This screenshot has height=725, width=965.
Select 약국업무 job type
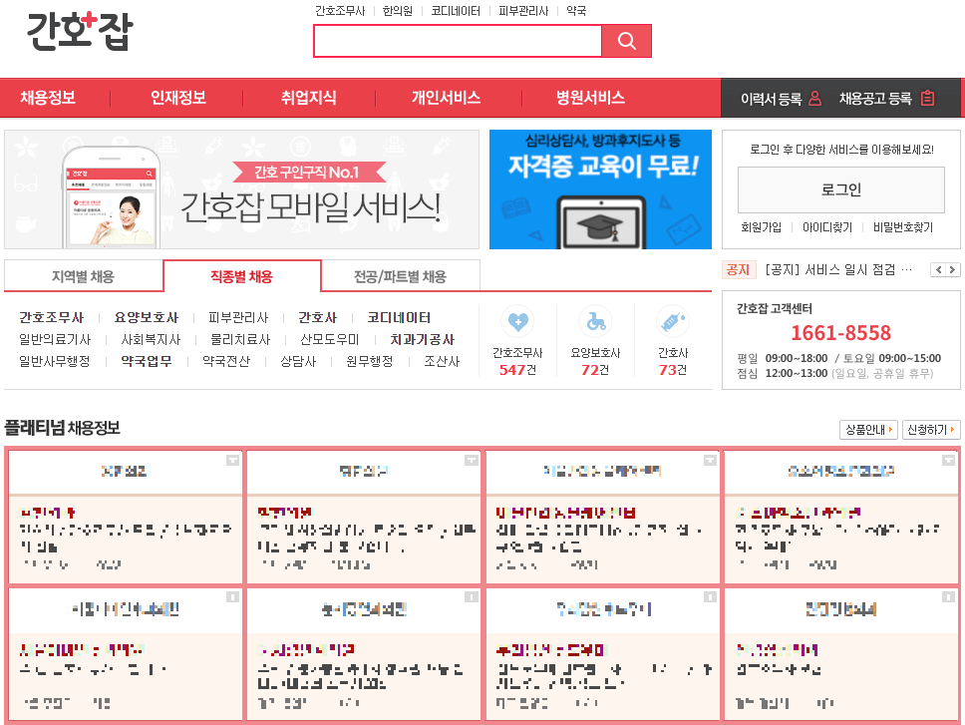pyautogui.click(x=147, y=361)
